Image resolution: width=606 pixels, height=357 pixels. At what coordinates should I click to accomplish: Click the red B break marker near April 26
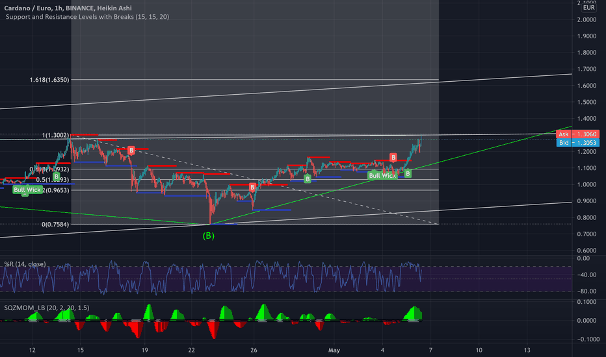pos(252,187)
